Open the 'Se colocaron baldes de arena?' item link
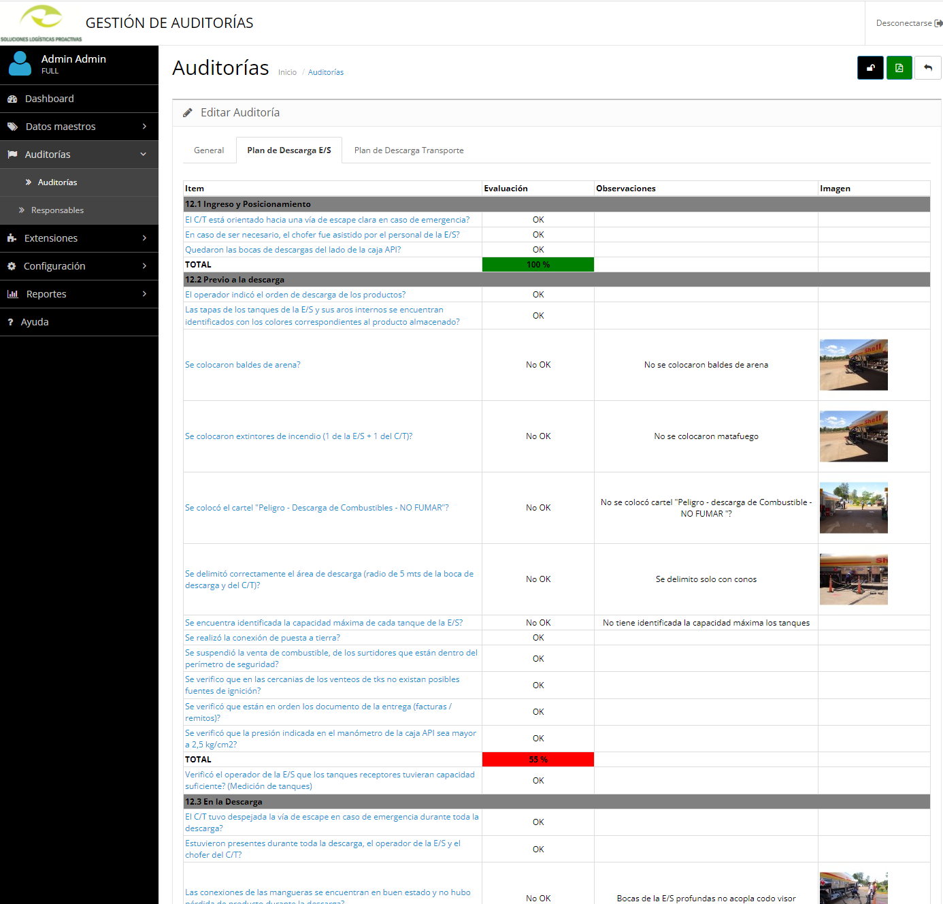This screenshot has height=904, width=943. point(243,365)
